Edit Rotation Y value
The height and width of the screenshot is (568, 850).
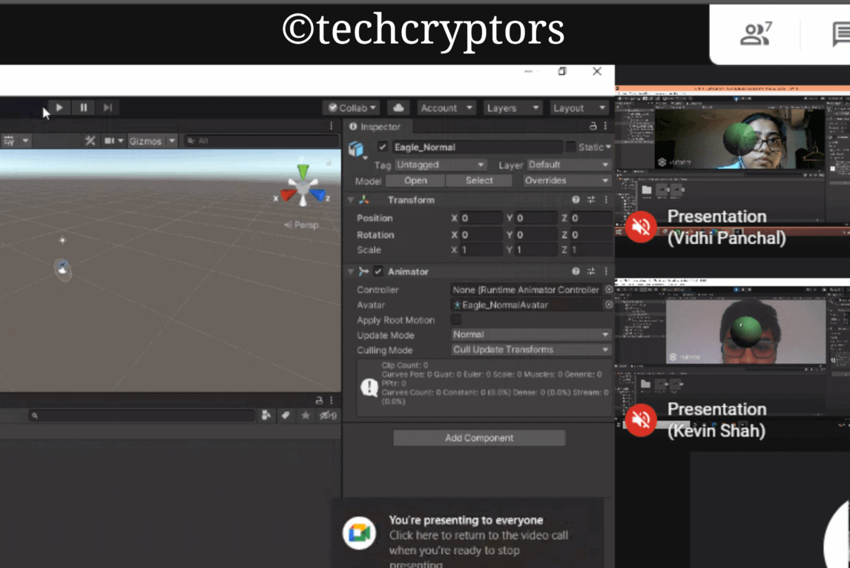(536, 234)
